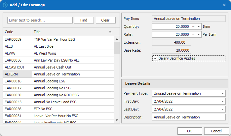Viewport: 231px width, 136px height.
Task: Click the list scrollbar down arrow
Action: pos(117,120)
